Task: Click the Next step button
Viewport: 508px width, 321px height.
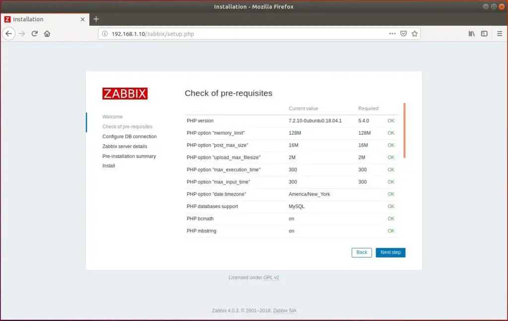Action: (x=390, y=253)
